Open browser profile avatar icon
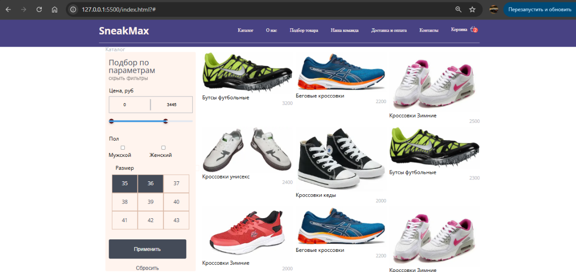 click(x=493, y=10)
